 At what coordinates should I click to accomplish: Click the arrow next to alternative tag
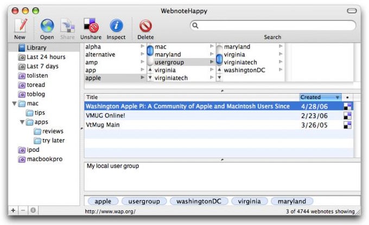pyautogui.click(x=142, y=54)
